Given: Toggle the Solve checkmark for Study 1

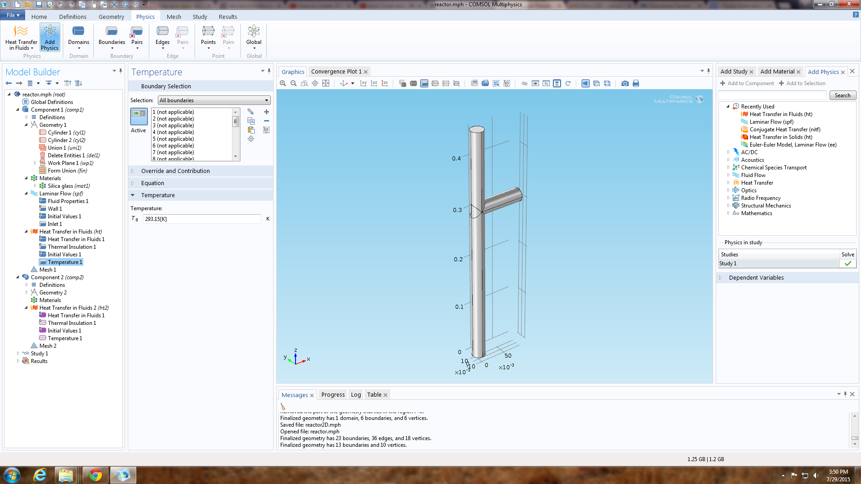Looking at the screenshot, I should (848, 264).
